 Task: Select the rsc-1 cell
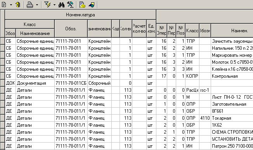click(x=205, y=90)
